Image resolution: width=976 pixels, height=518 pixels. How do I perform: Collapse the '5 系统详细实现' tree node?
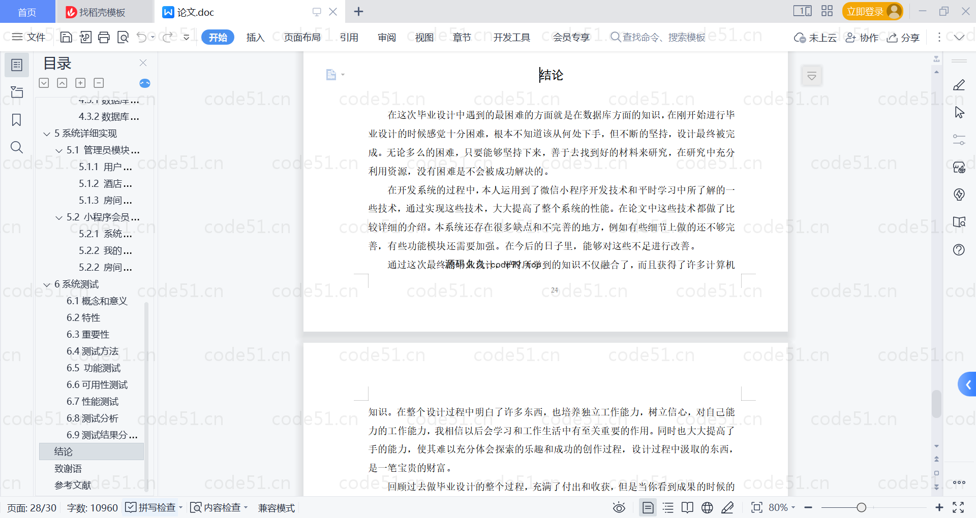point(47,134)
